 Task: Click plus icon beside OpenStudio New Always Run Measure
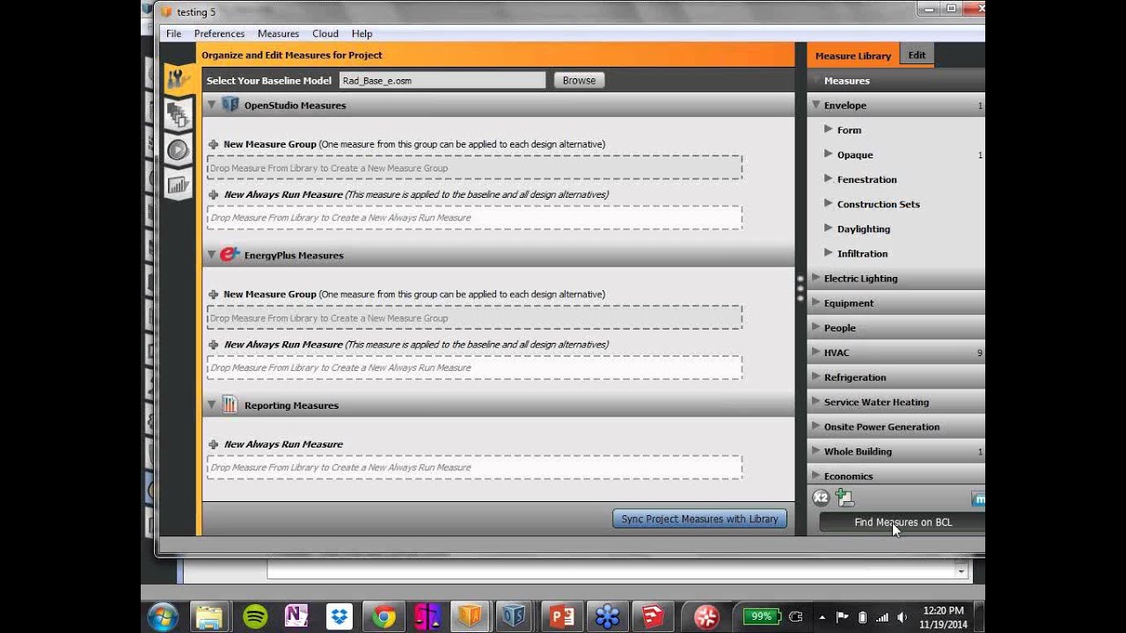(x=213, y=194)
